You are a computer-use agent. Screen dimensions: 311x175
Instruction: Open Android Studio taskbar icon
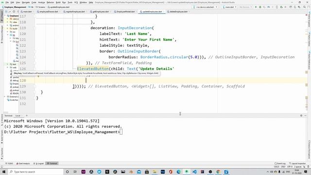pos(187,172)
